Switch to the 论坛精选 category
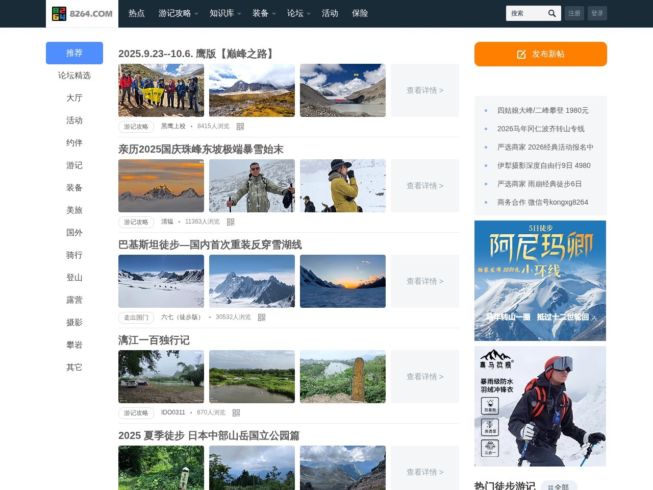Viewport: 653px width, 490px height. click(74, 76)
